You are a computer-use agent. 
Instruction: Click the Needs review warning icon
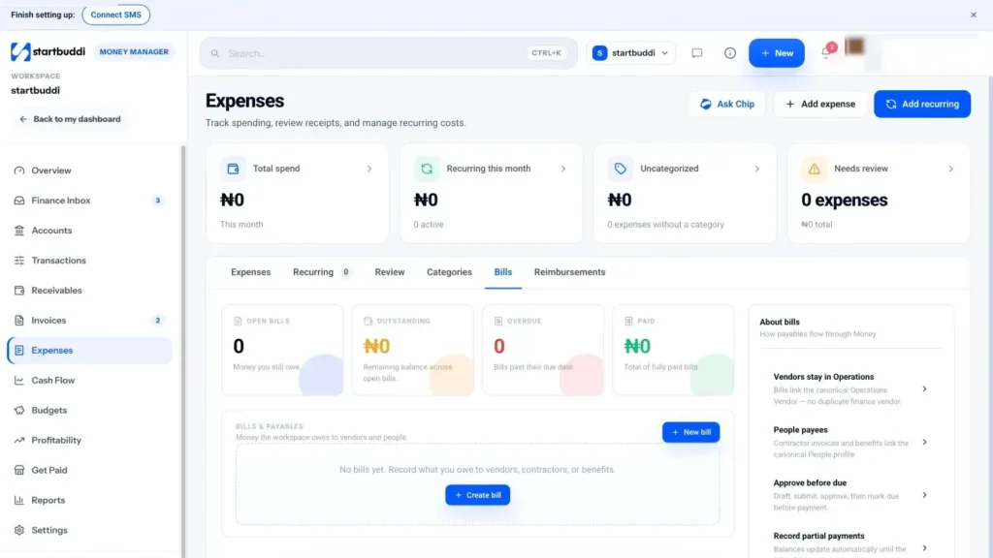coord(815,169)
